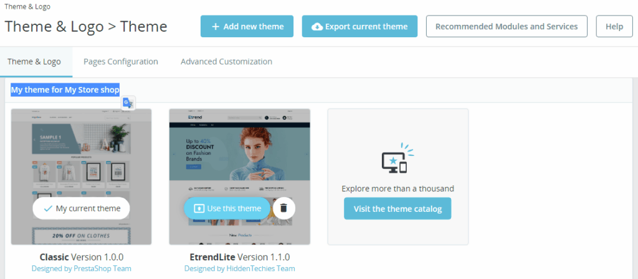Screen dimensions: 638x279
Task: Click the My current theme badge
Action: [x=81, y=208]
